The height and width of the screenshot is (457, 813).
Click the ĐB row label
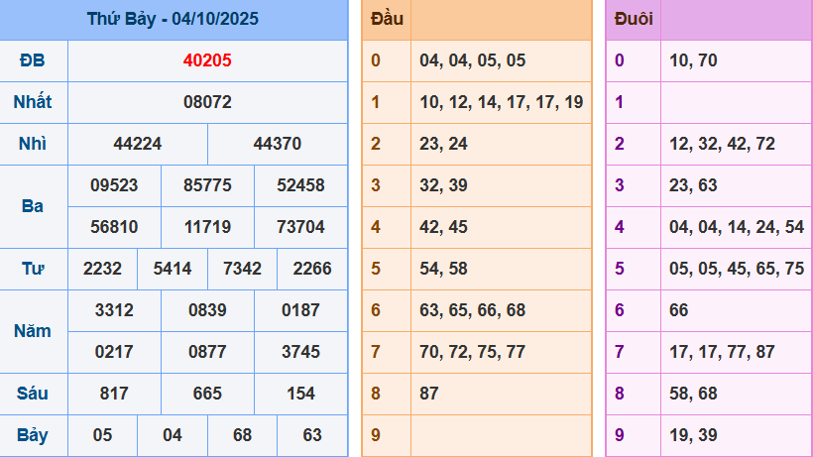[x=33, y=60]
